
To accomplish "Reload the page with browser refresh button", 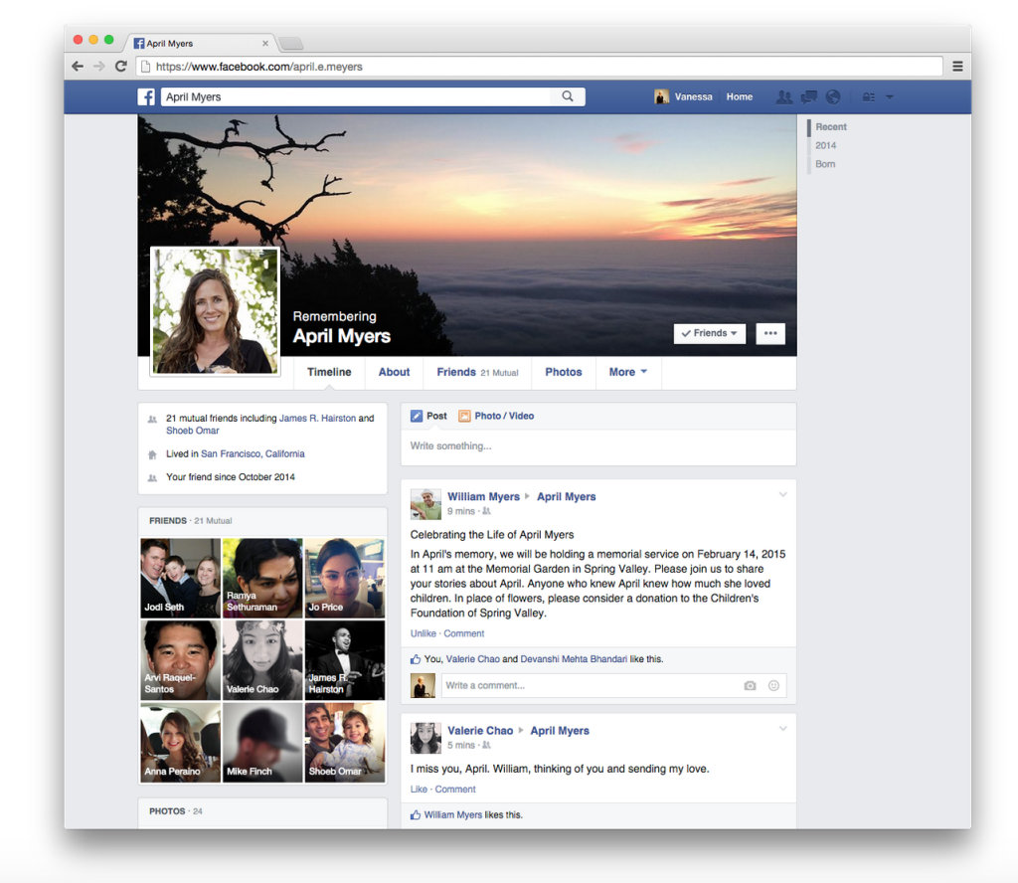I will click(120, 67).
